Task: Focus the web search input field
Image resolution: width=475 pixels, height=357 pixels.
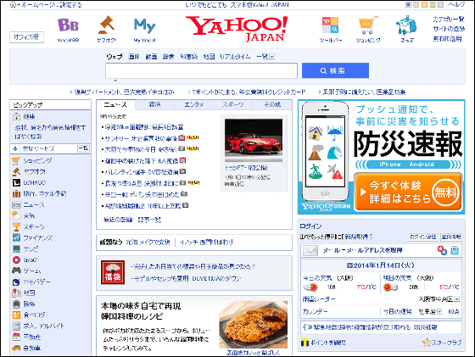Action: pyautogui.click(x=202, y=70)
